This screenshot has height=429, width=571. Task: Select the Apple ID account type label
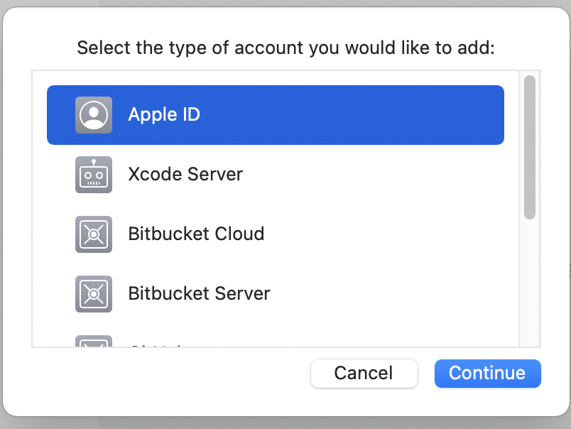[x=164, y=115]
